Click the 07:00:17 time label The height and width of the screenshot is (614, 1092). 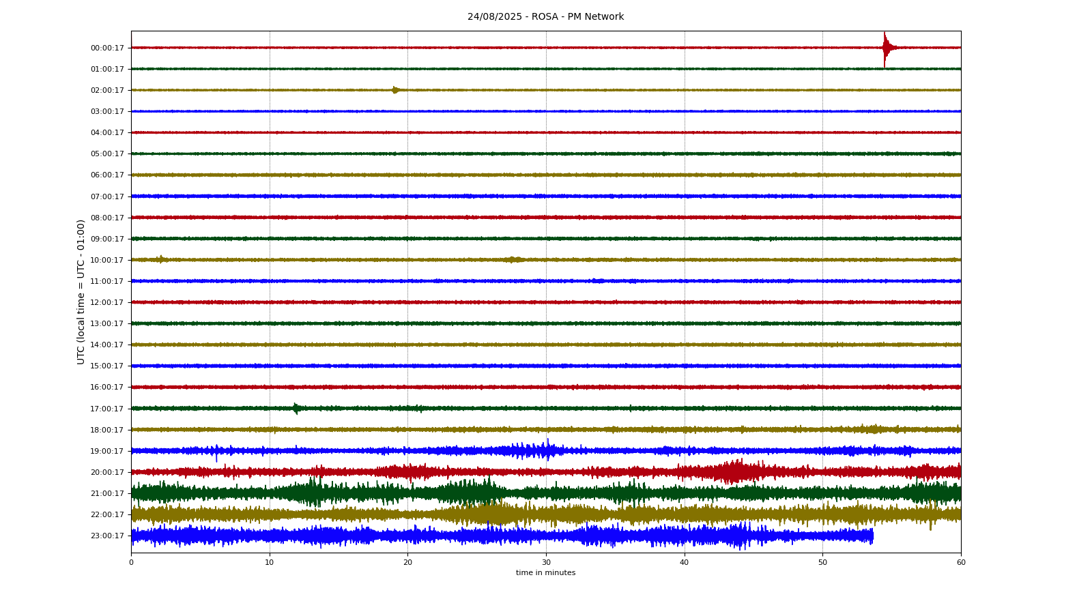click(107, 196)
